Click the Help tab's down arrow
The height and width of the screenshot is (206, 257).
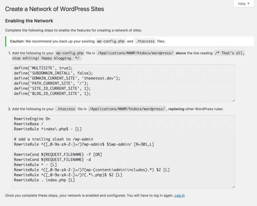pyautogui.click(x=249, y=4)
